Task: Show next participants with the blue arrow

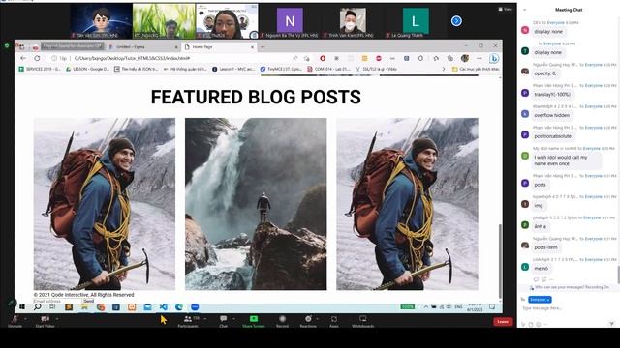Action: click(456, 21)
